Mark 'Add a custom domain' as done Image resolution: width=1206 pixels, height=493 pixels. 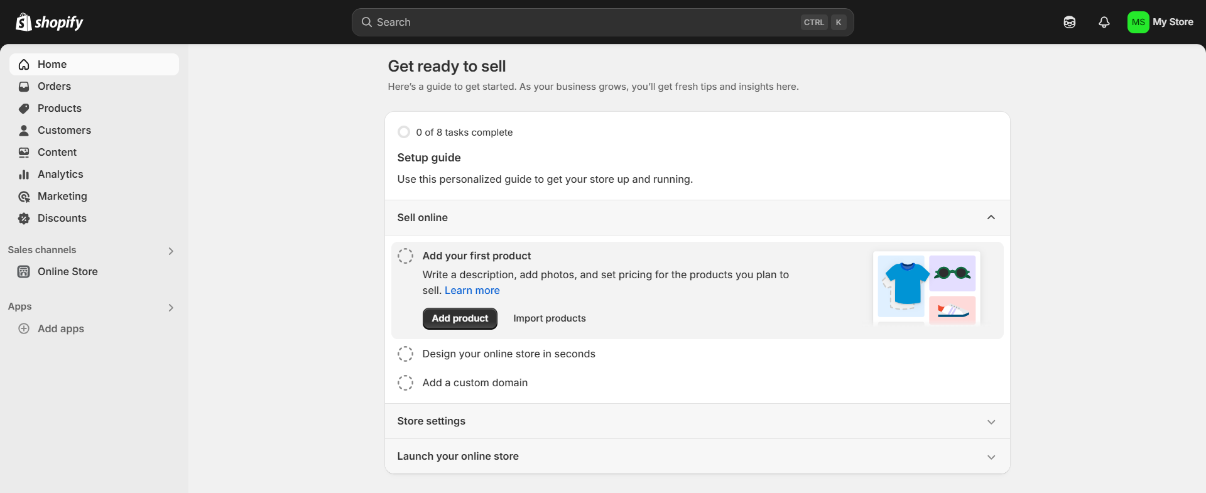coord(405,382)
